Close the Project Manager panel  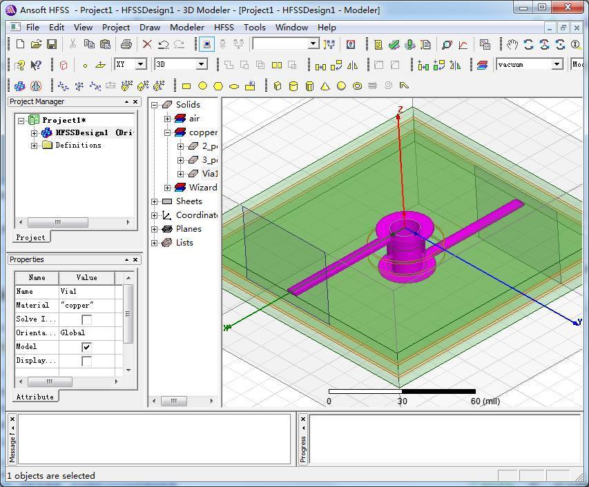coord(135,101)
